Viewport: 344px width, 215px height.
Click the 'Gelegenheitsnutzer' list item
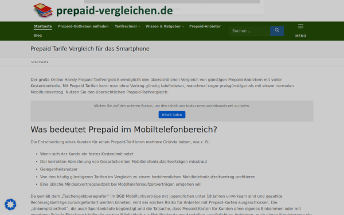pyautogui.click(x=59, y=169)
